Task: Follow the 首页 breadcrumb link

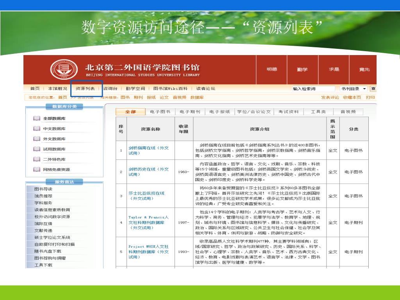Action: [x=63, y=97]
